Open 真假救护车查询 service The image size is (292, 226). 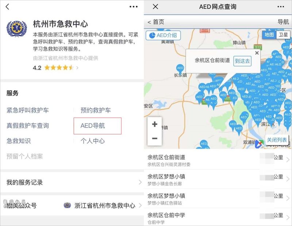pos(28,126)
